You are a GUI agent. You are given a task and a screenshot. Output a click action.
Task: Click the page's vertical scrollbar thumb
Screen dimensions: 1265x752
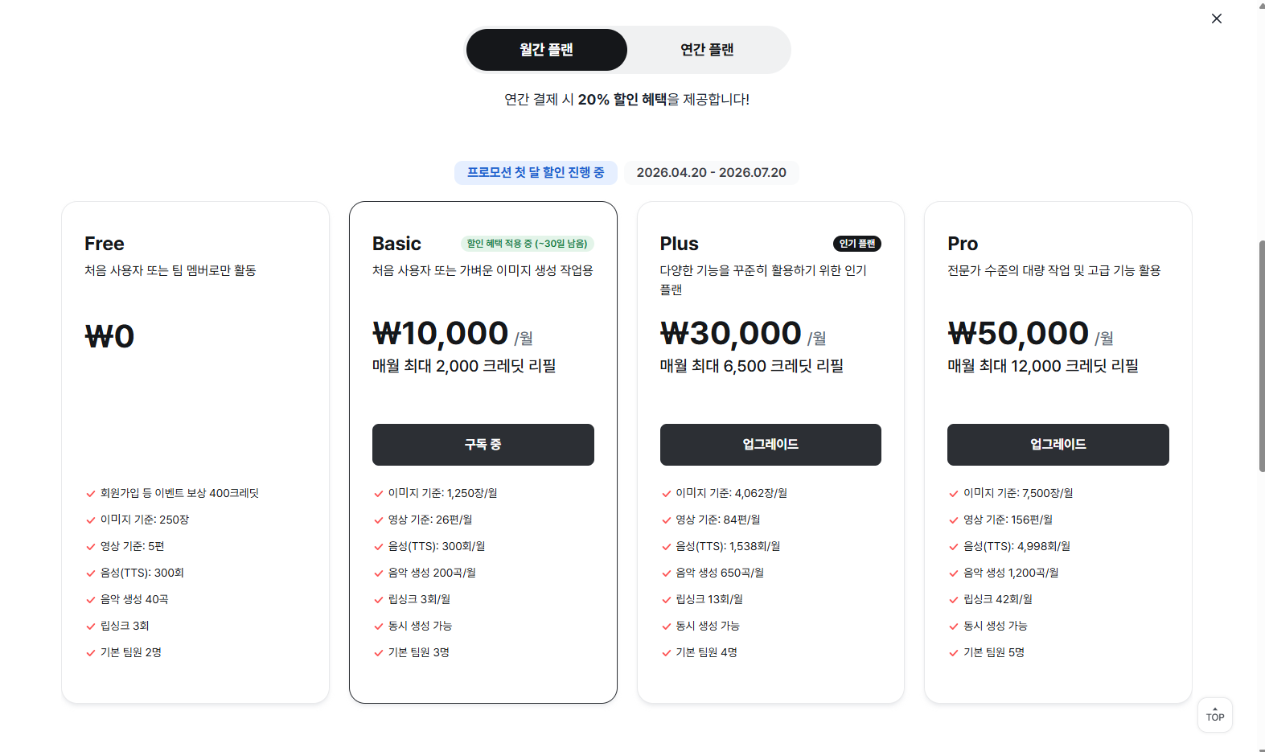pos(1261,355)
